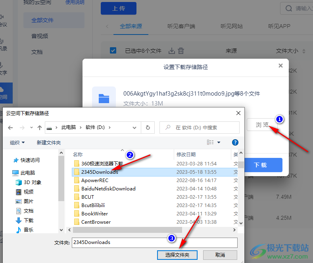Click the 浏览 browse button
The image size is (313, 263).
(x=261, y=125)
